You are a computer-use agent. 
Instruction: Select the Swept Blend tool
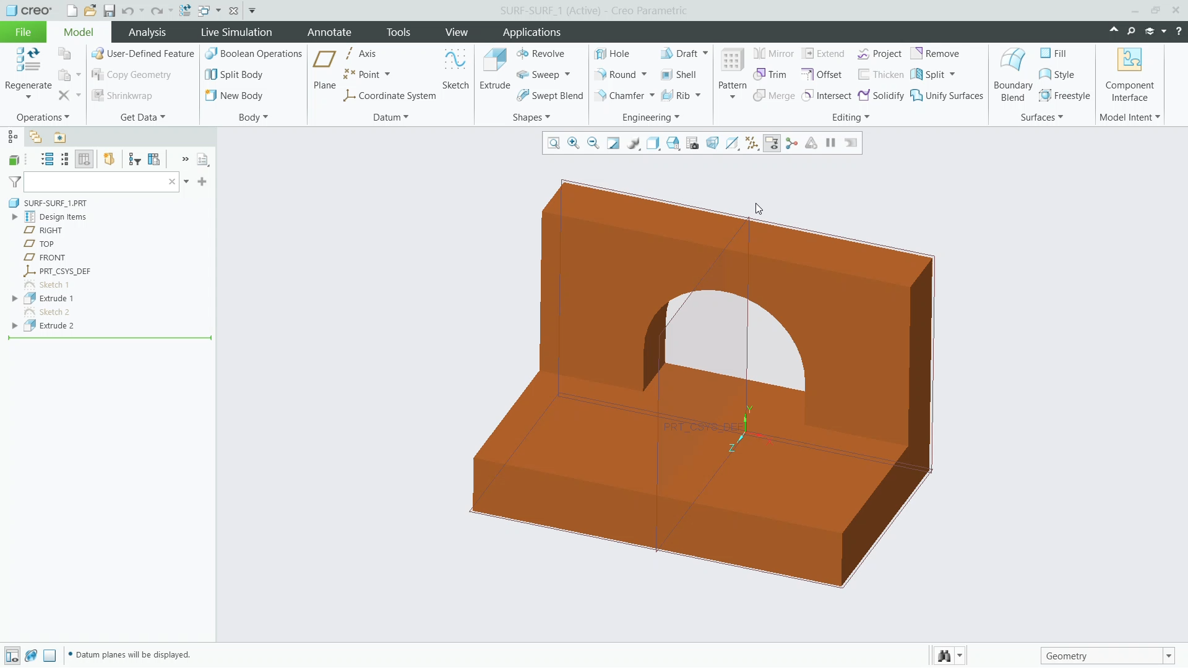tap(550, 96)
